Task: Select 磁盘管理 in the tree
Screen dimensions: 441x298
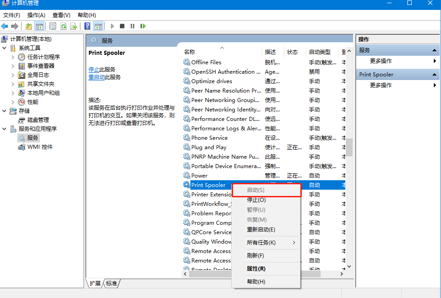Action: [x=38, y=120]
